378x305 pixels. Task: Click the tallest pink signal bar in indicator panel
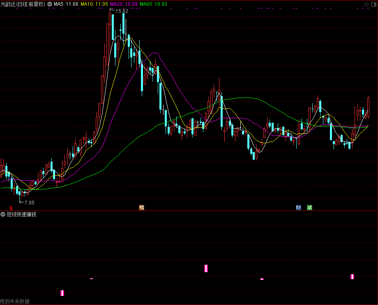(x=206, y=268)
